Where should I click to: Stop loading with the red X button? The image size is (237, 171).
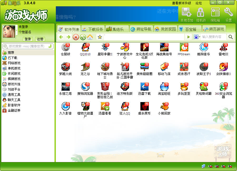coord(76,37)
